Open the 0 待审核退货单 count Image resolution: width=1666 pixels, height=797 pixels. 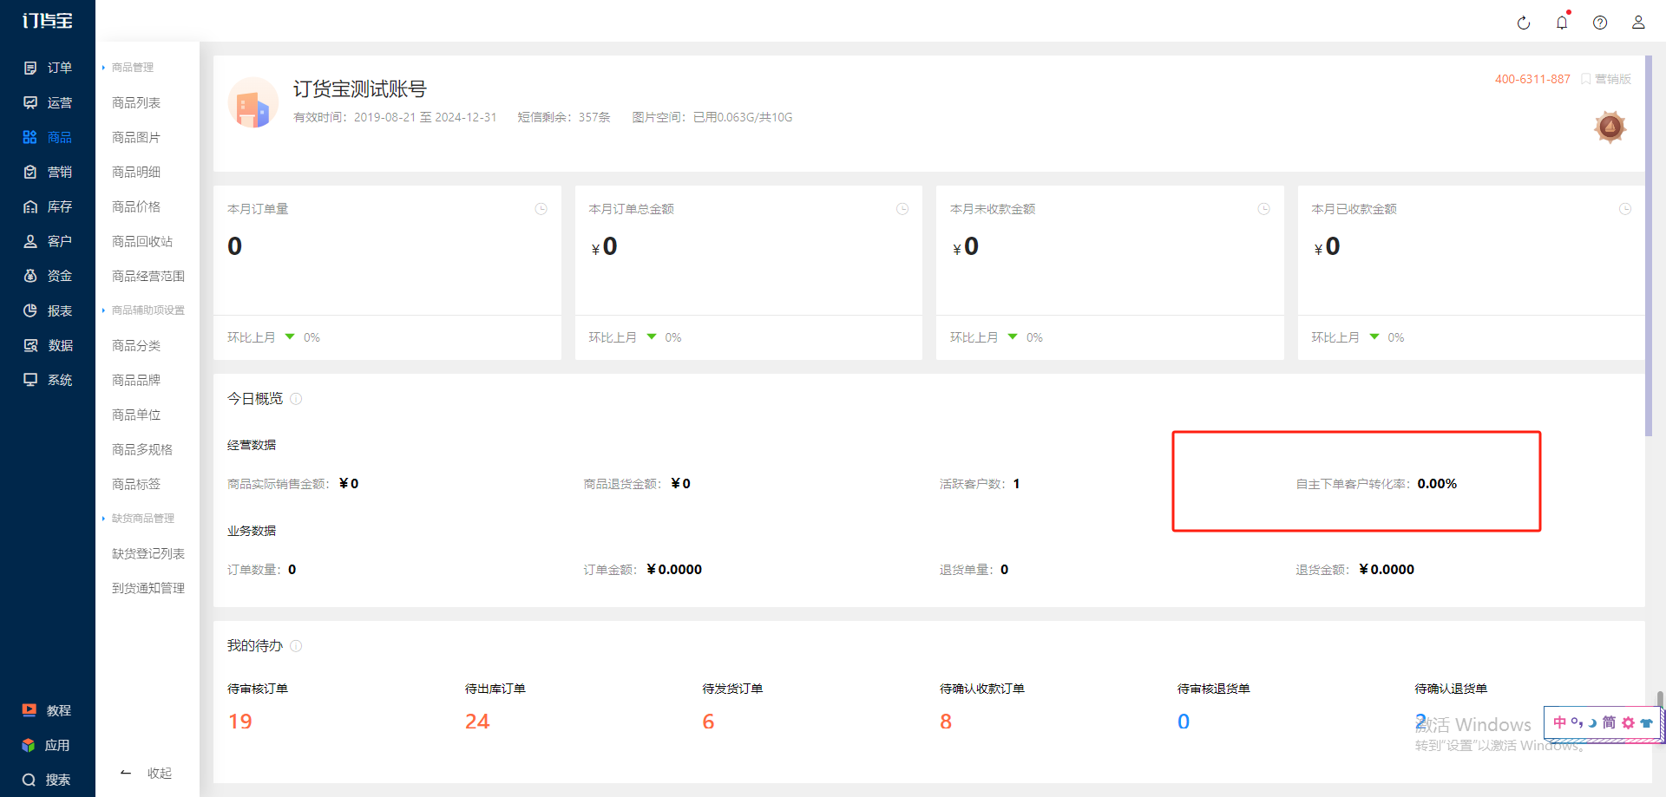1184,722
